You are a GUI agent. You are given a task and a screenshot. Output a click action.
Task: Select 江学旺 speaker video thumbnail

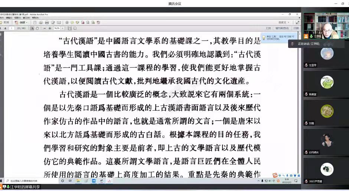(x=326, y=25)
